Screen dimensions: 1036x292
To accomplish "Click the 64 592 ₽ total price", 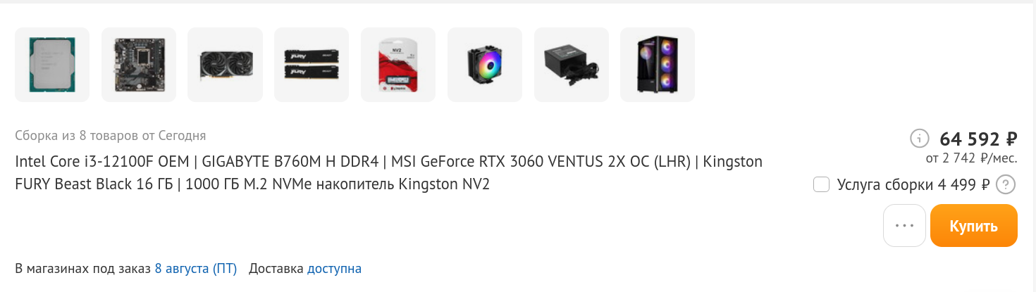I will click(978, 139).
